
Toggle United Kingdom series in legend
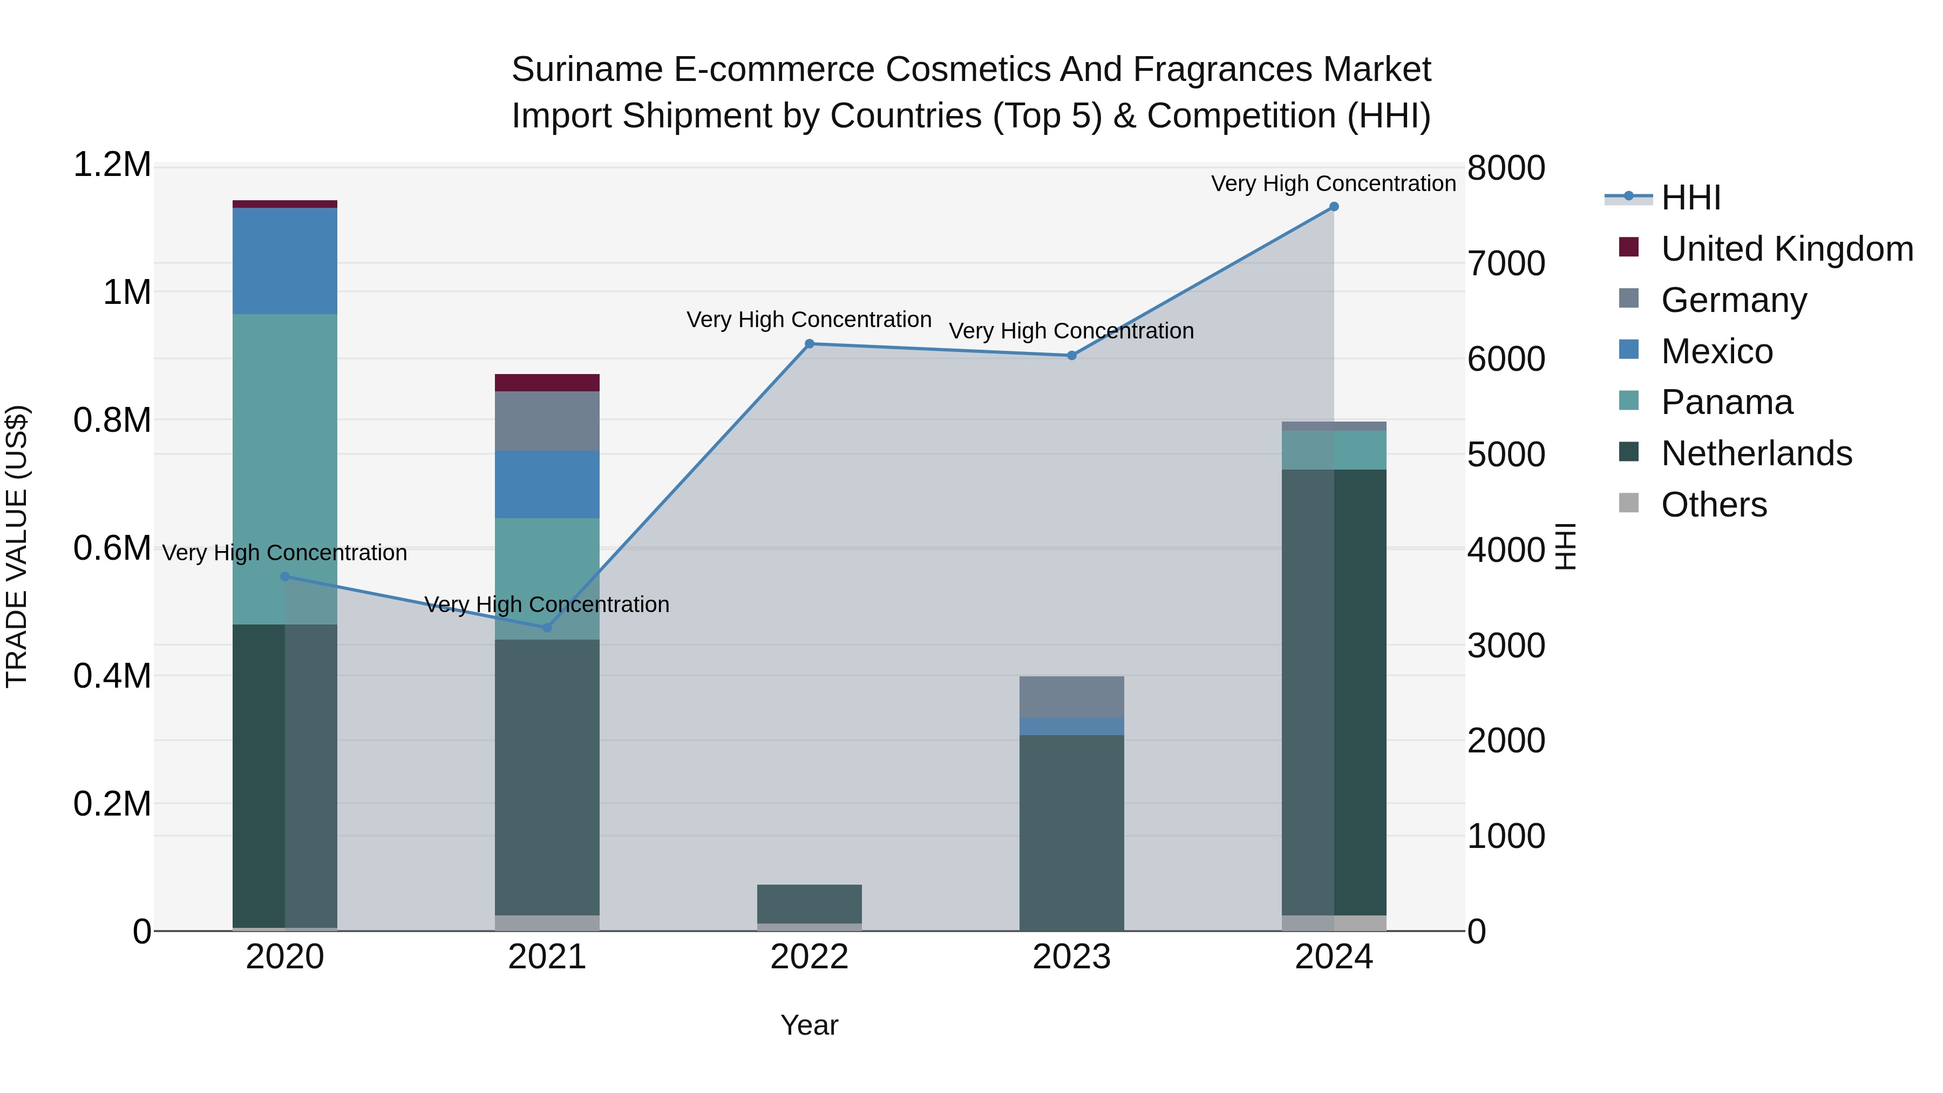pos(1766,249)
